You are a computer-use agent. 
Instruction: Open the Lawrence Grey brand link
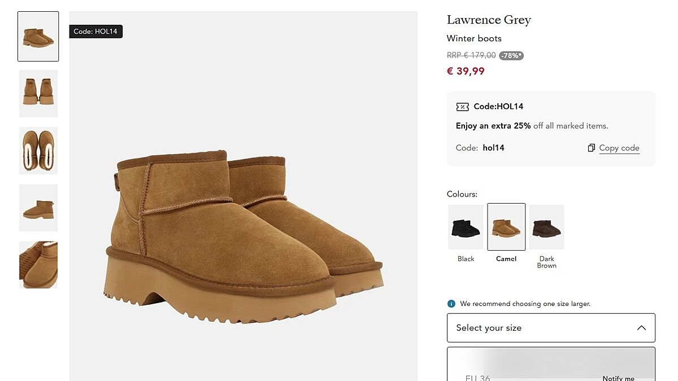(x=489, y=20)
